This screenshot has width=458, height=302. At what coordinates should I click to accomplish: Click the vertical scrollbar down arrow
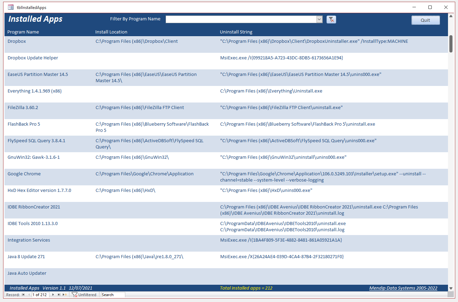pyautogui.click(x=451, y=288)
